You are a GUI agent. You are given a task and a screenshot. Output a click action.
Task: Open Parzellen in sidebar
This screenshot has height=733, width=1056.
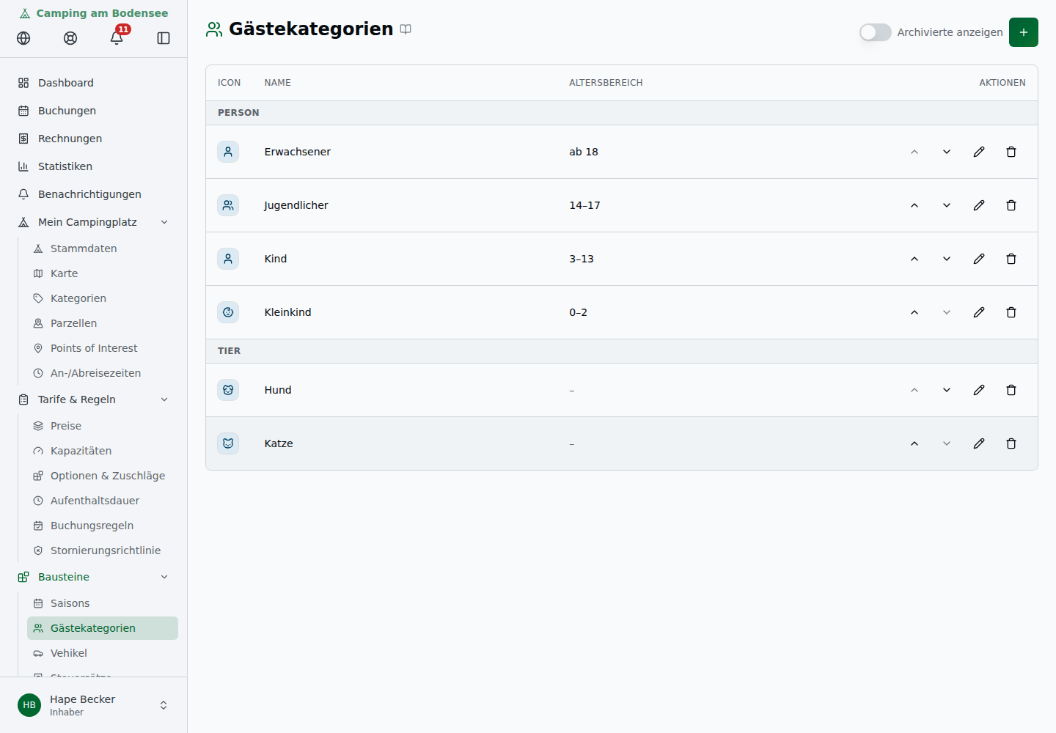pos(103,323)
